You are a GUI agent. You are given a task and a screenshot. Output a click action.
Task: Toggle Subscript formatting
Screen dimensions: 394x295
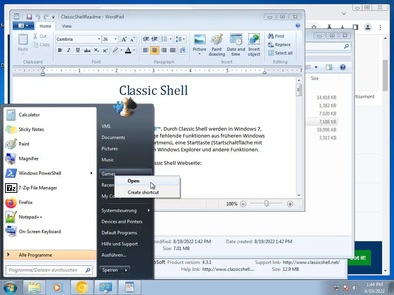[x=96, y=50]
